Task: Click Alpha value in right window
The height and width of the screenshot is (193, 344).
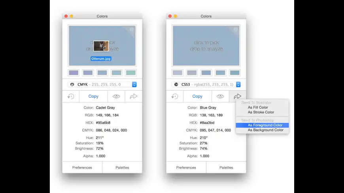Action: click(x=204, y=156)
